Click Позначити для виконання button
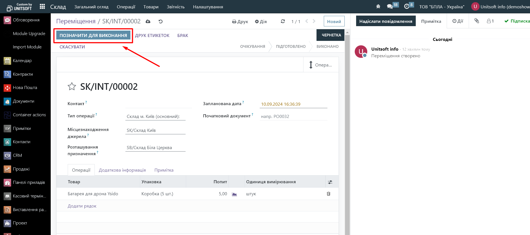The height and width of the screenshot is (235, 530). [93, 35]
